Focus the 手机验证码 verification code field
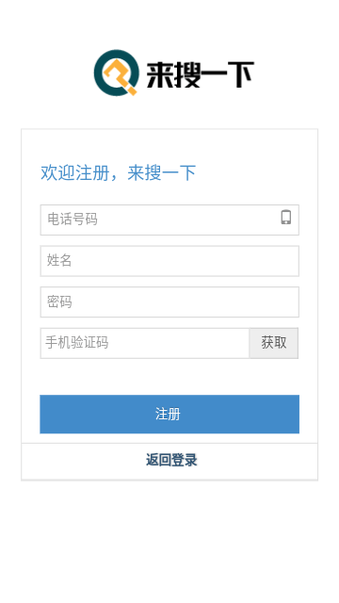Image resolution: width=339 pixels, height=603 pixels. (x=145, y=343)
